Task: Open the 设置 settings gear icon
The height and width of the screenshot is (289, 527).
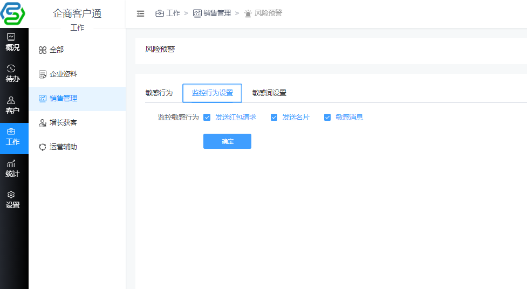Action: pyautogui.click(x=11, y=195)
